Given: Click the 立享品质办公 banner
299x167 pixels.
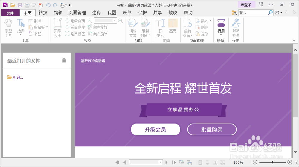Looking at the screenshot, I should (x=183, y=110).
